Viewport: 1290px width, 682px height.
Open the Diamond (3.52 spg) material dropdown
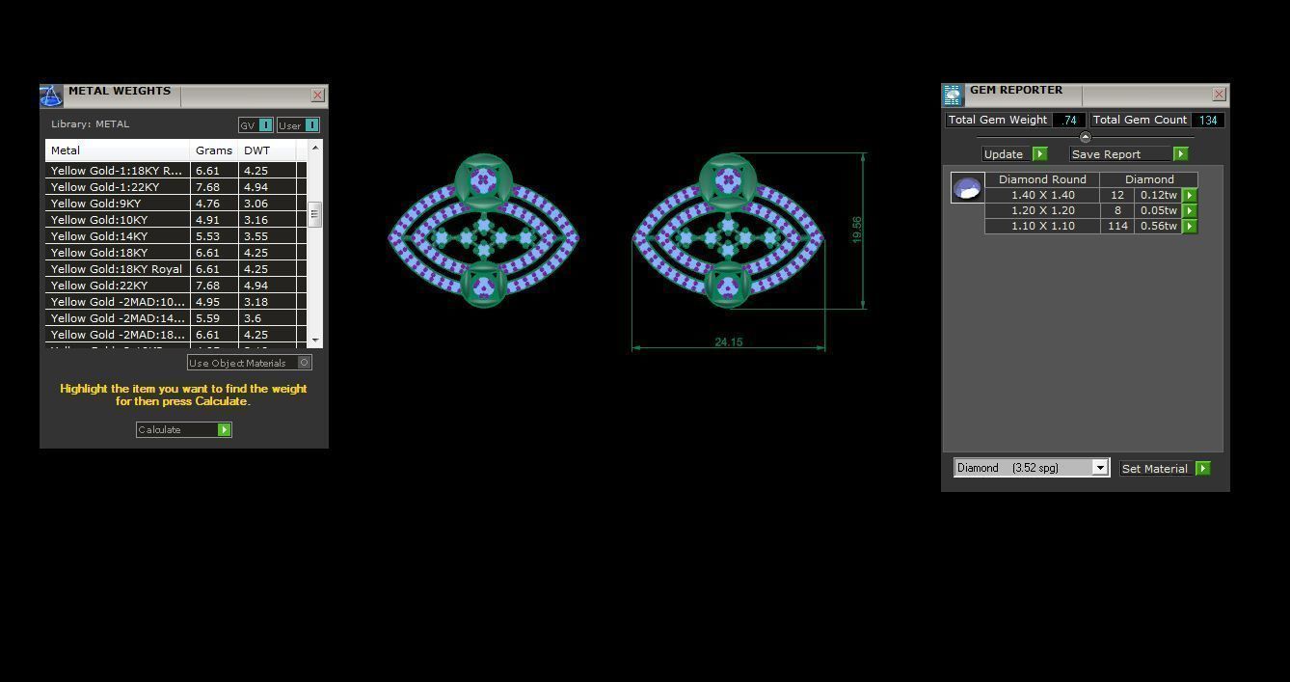1032,468
